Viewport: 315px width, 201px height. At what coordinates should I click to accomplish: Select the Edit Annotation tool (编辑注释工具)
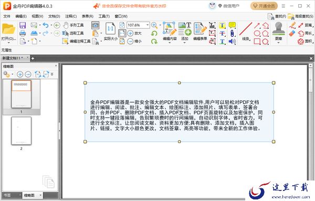(x=76, y=41)
